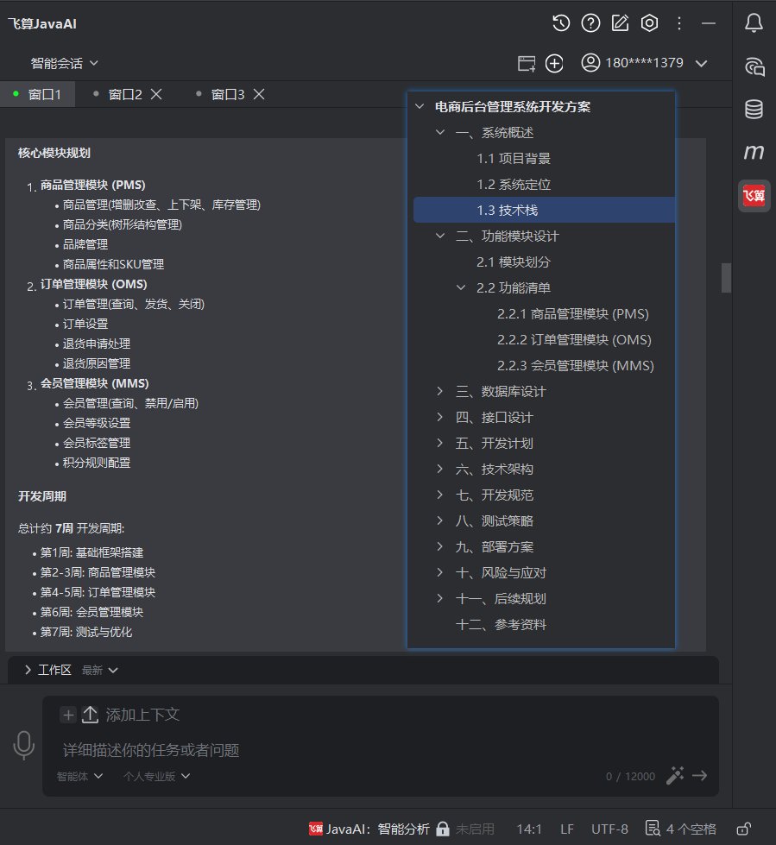Open conversation history clock icon
This screenshot has width=776, height=845.
click(561, 23)
